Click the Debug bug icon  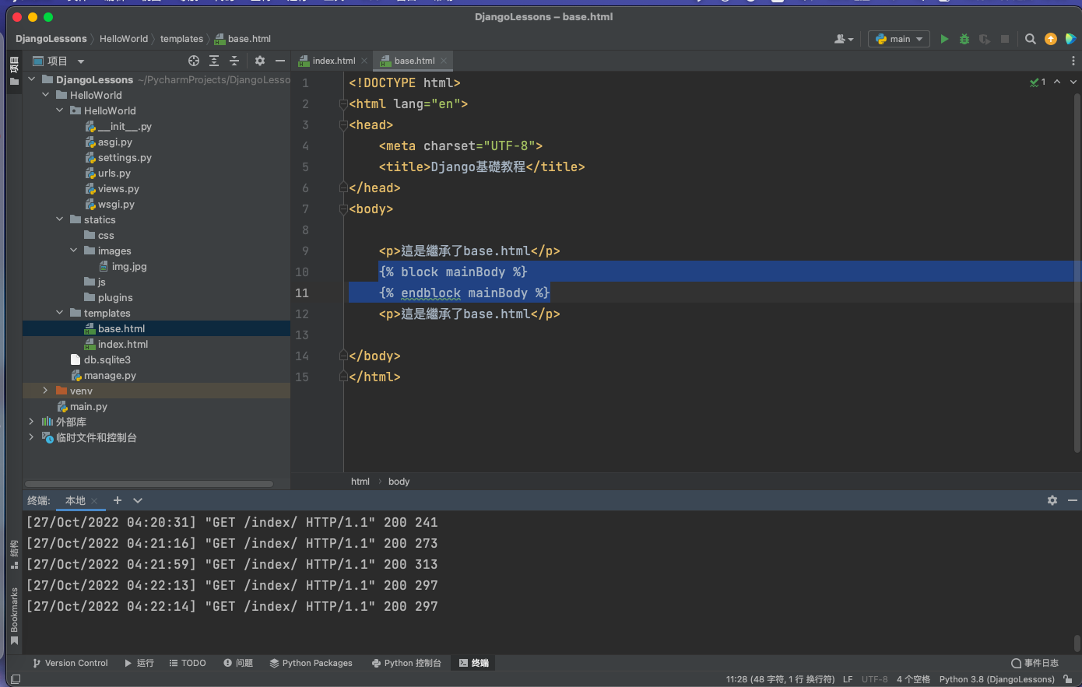tap(964, 39)
